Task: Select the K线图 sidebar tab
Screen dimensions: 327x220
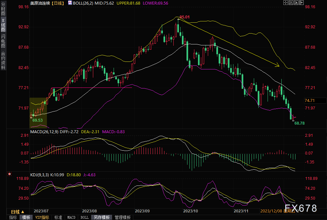Action: (3, 25)
